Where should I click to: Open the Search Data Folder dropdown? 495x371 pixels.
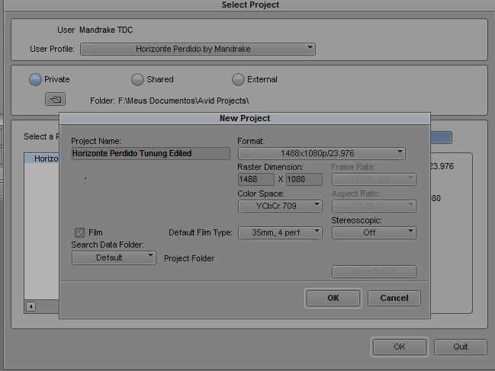click(x=114, y=257)
